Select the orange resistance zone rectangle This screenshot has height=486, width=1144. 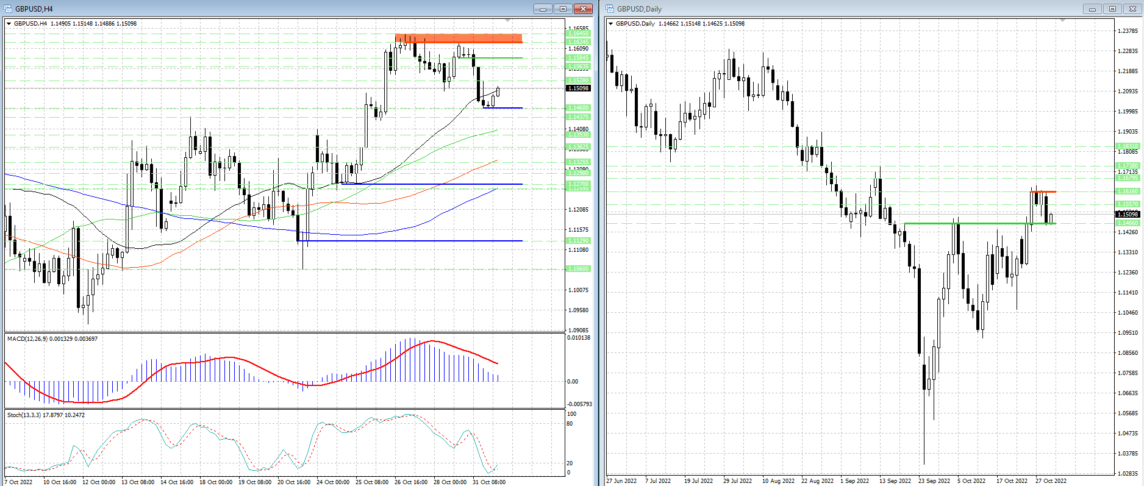click(x=459, y=38)
